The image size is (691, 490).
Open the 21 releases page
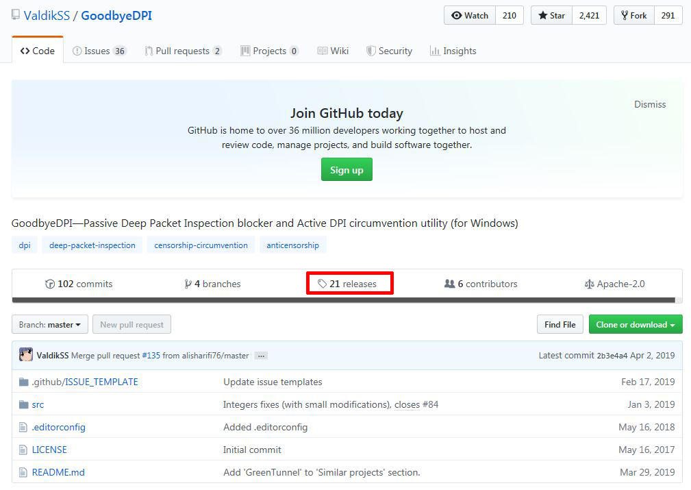[x=347, y=284]
